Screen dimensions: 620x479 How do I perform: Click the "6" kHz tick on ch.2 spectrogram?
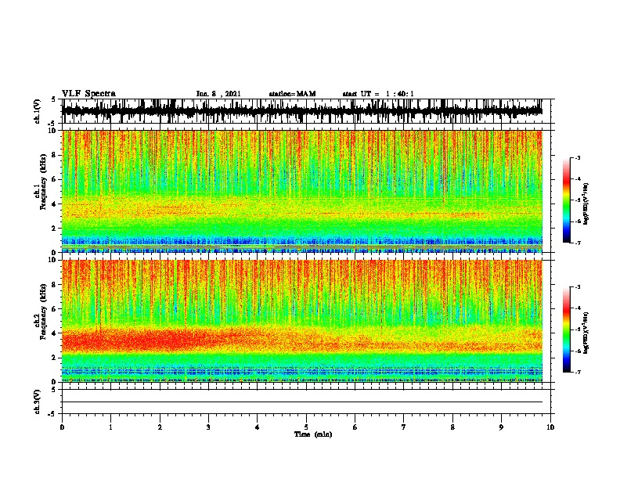point(56,309)
